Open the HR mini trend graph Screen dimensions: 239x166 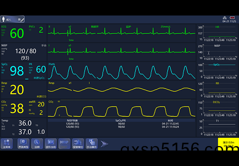[x=218, y=33]
